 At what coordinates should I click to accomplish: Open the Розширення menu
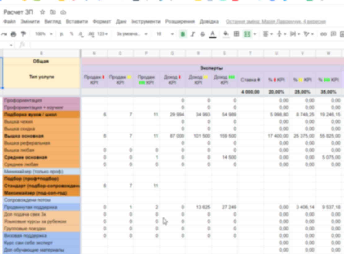point(180,21)
